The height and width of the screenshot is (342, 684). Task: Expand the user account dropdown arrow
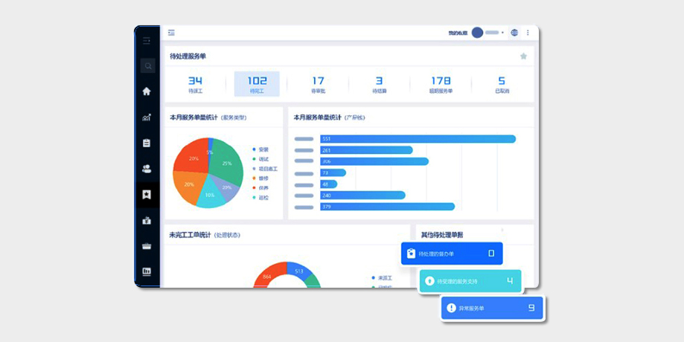[502, 33]
